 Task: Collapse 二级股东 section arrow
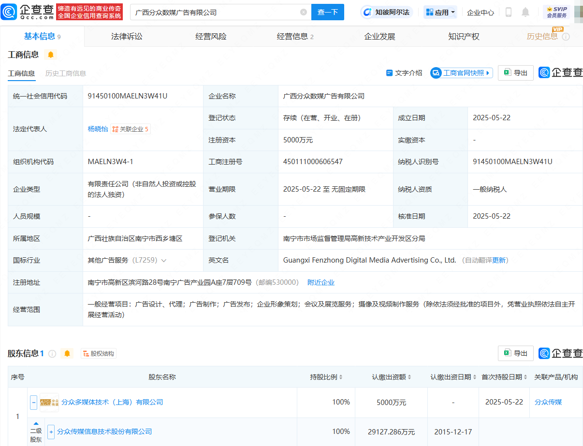(x=36, y=424)
